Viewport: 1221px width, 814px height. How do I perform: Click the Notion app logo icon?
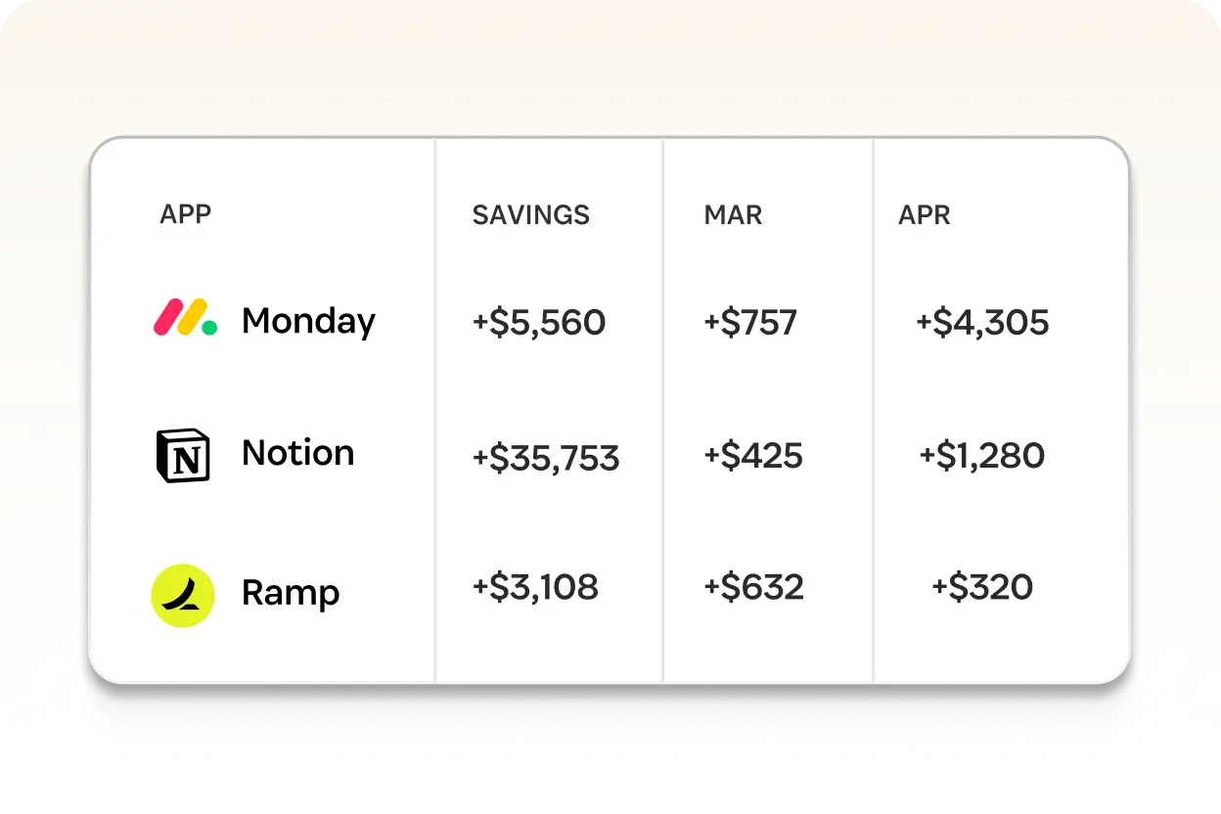tap(183, 455)
